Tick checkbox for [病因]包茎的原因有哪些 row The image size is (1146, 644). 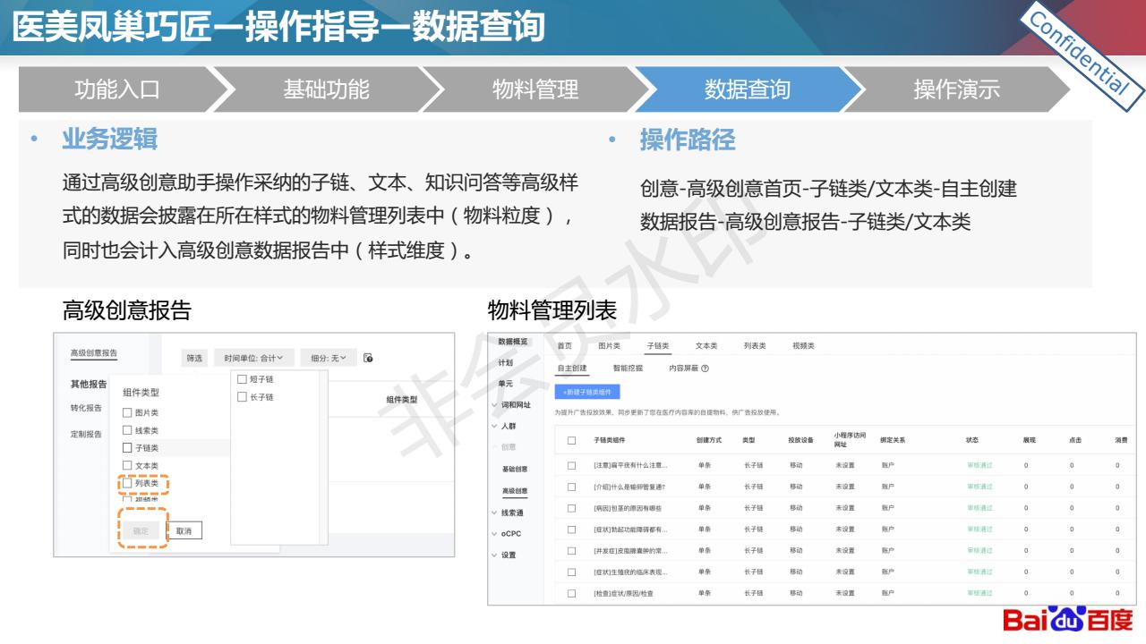[x=571, y=508]
